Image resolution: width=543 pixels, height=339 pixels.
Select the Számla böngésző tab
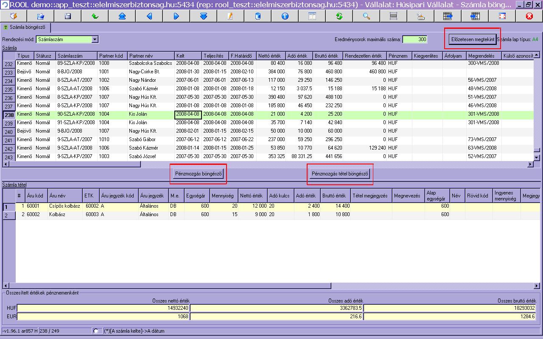tap(26, 28)
